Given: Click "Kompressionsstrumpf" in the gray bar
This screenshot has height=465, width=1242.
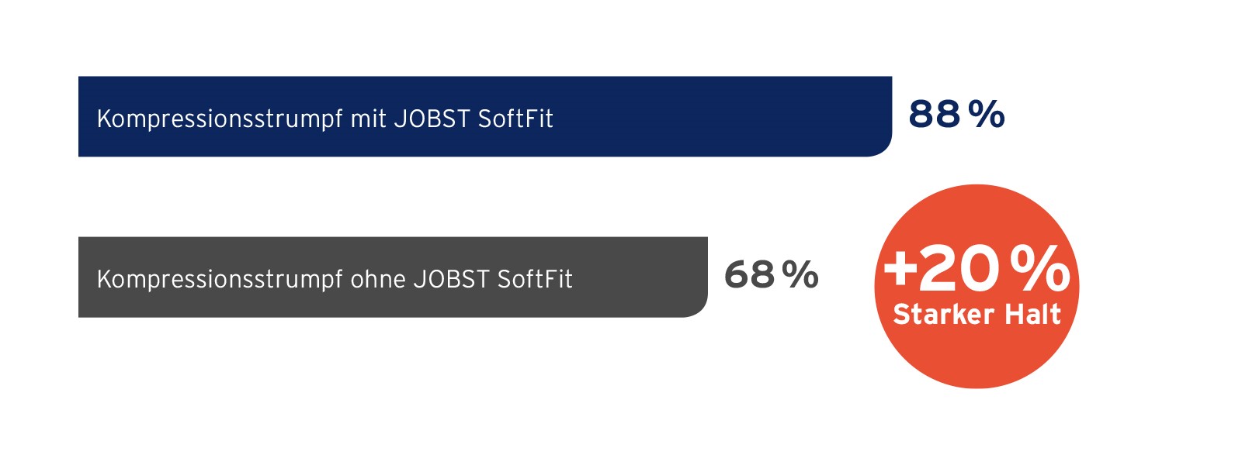Looking at the screenshot, I should point(220,280).
